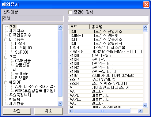The height and width of the screenshot is (117, 151).
Task: Click the 선택대상 전체 display field
Action: 33,19
